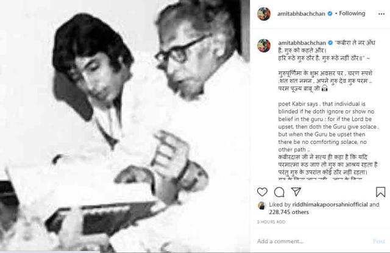Open comments via speech bubble icon
Screen dimensions: 390x253
click(x=279, y=192)
